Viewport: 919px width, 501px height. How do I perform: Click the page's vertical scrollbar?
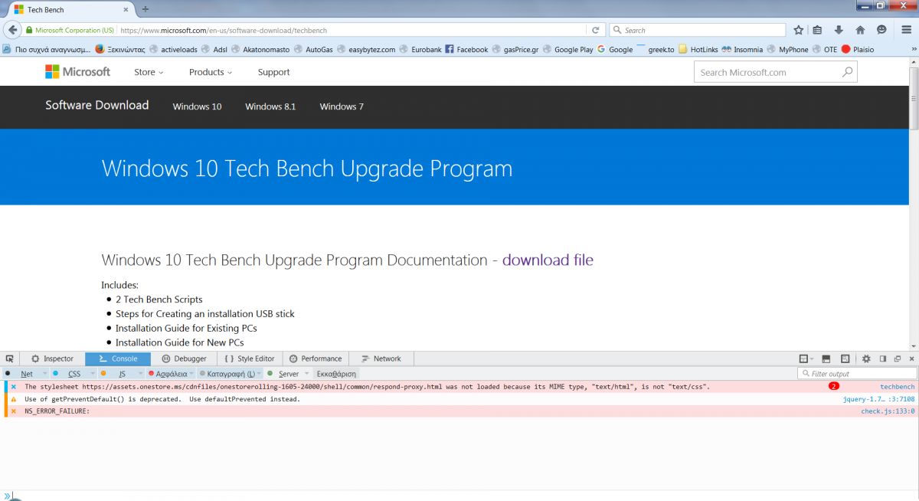pyautogui.click(x=914, y=100)
